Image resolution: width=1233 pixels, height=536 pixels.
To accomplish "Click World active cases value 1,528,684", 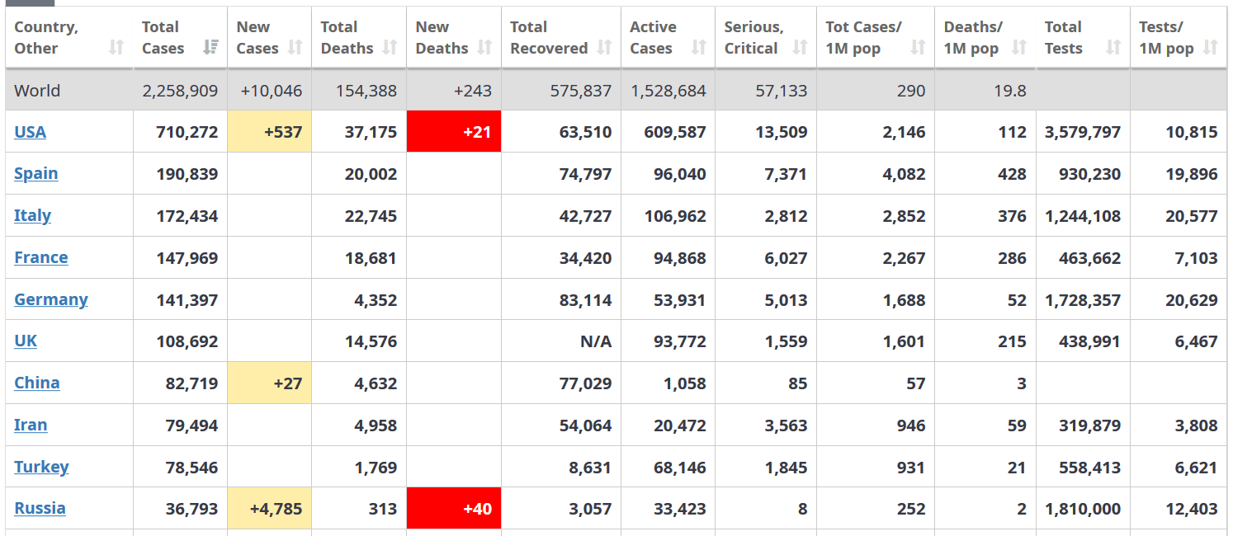I will [668, 91].
